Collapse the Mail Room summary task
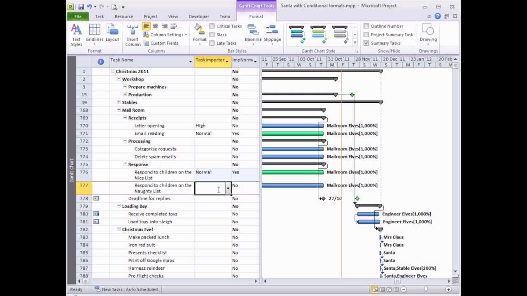This screenshot has height=296, width=527. click(x=119, y=110)
